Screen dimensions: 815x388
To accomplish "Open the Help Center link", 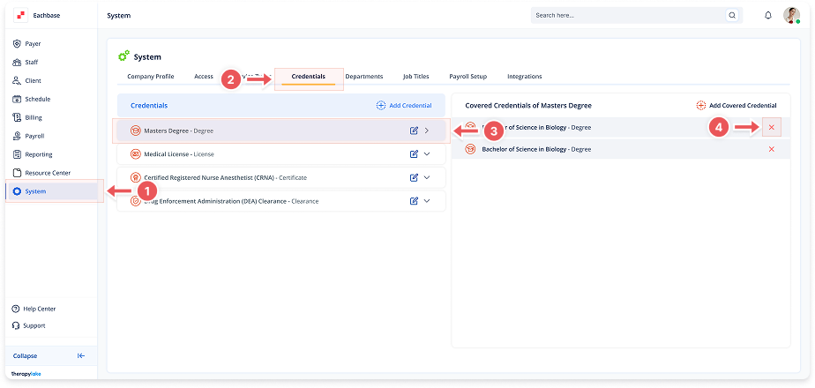I will click(x=40, y=309).
